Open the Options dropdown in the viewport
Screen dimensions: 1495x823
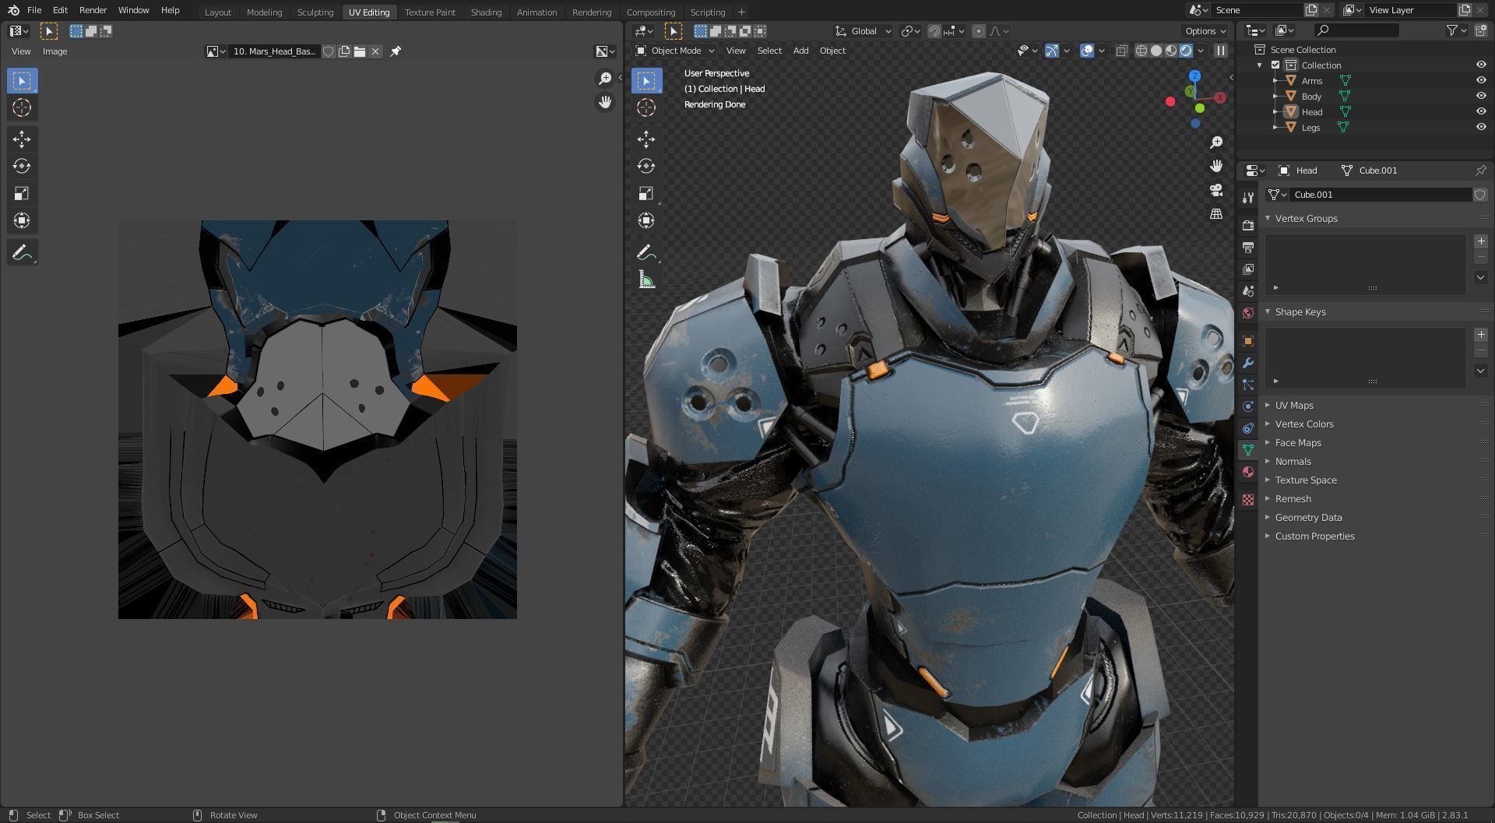click(1205, 31)
